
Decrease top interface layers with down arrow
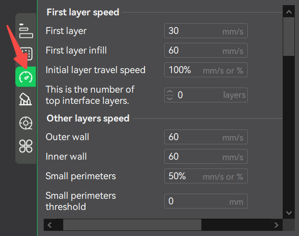tap(170, 98)
